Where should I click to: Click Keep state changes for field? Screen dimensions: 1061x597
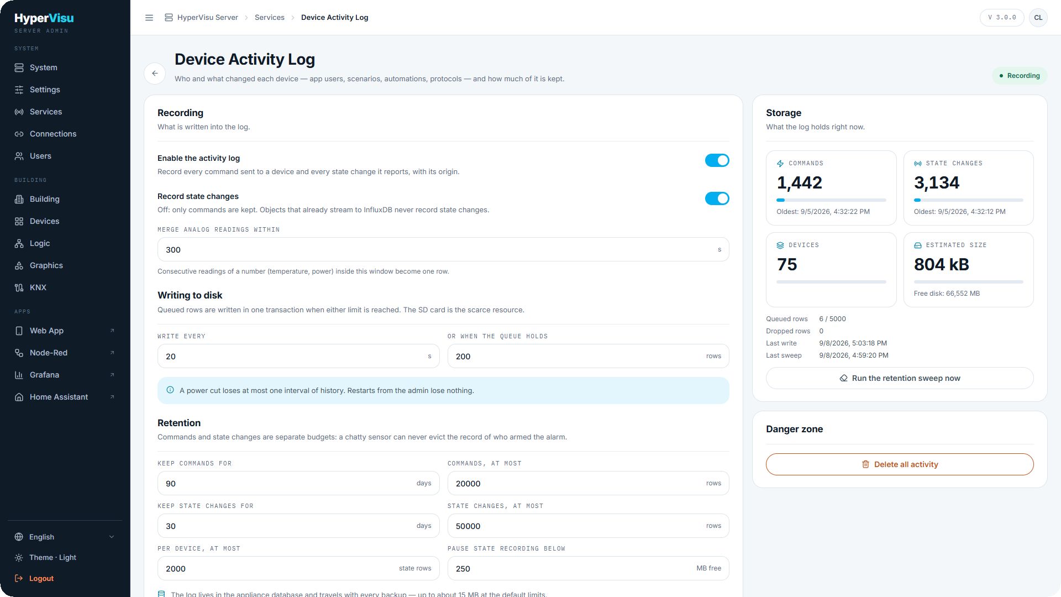[298, 526]
